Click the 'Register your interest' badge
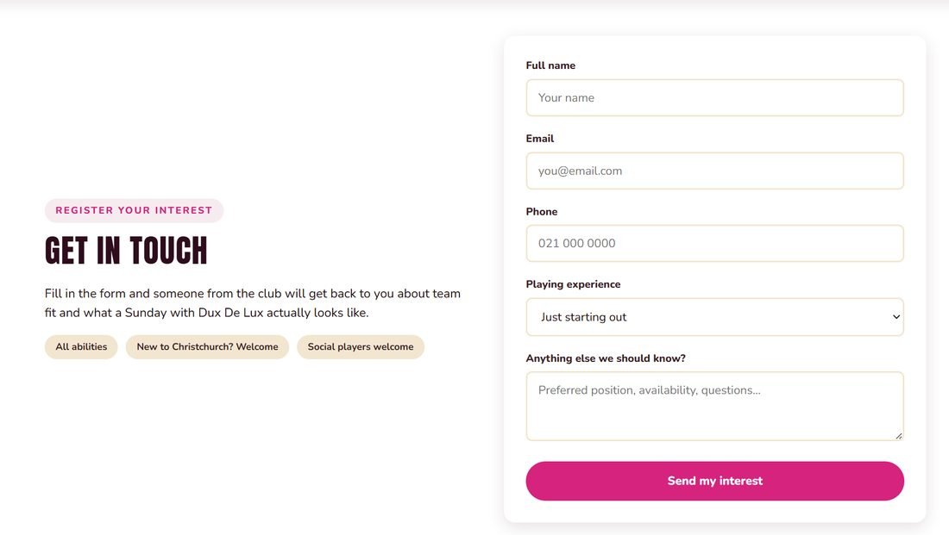 coord(134,210)
